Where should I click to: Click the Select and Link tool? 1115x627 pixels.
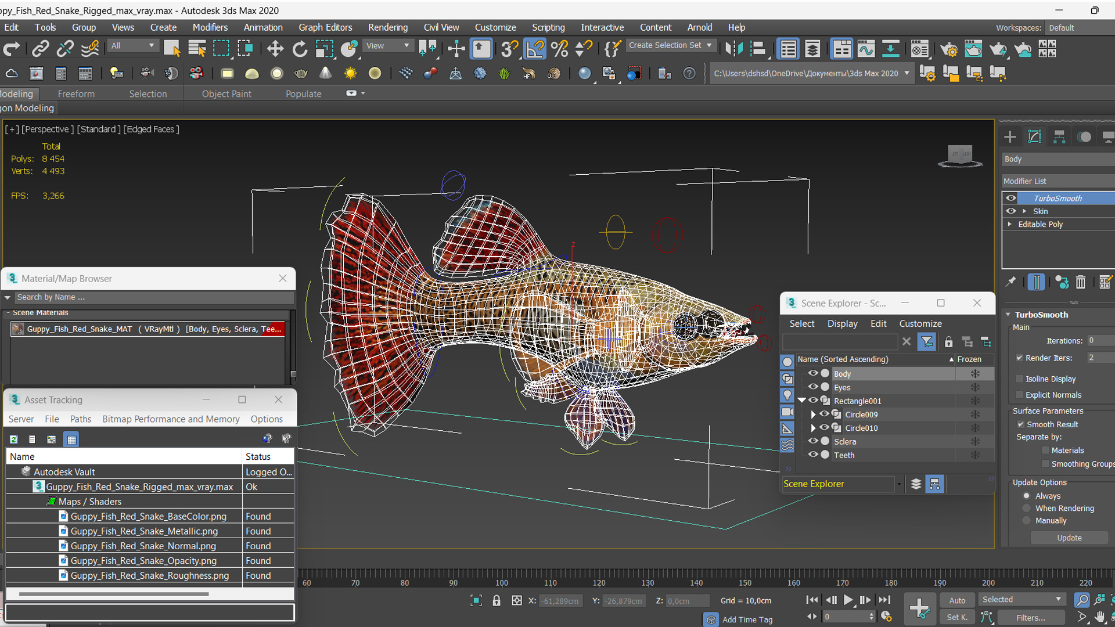point(40,49)
